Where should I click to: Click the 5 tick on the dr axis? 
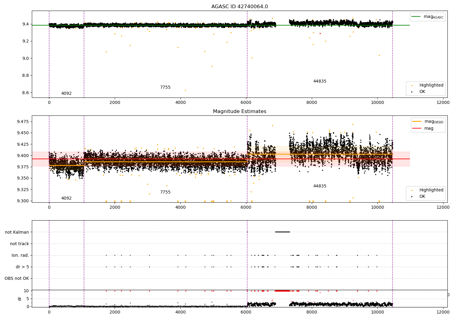point(28,299)
